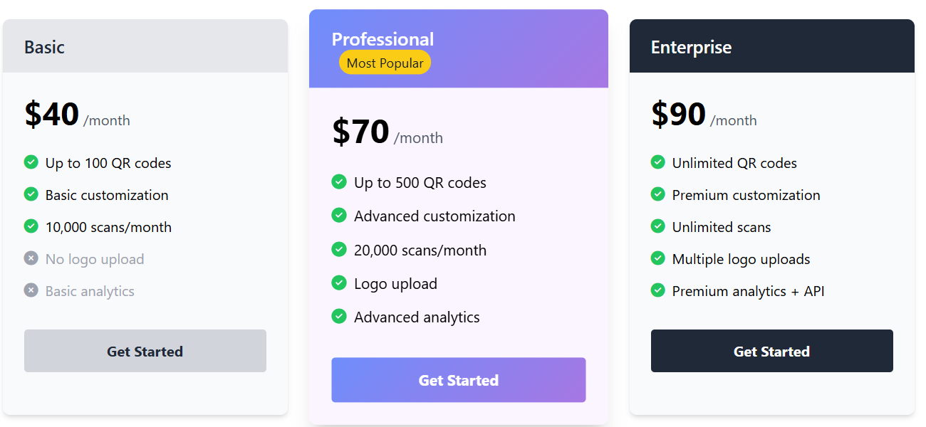Click check icon beside Premium analytics + API
926x427 pixels.
point(658,290)
